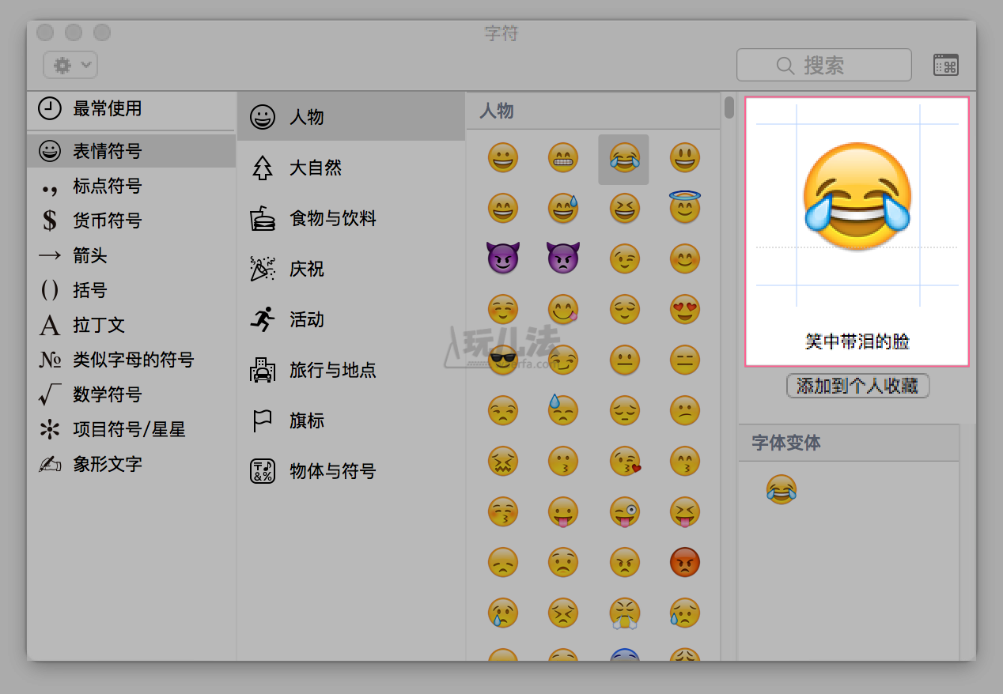Pick the expressionless face emoji

pyautogui.click(x=685, y=360)
